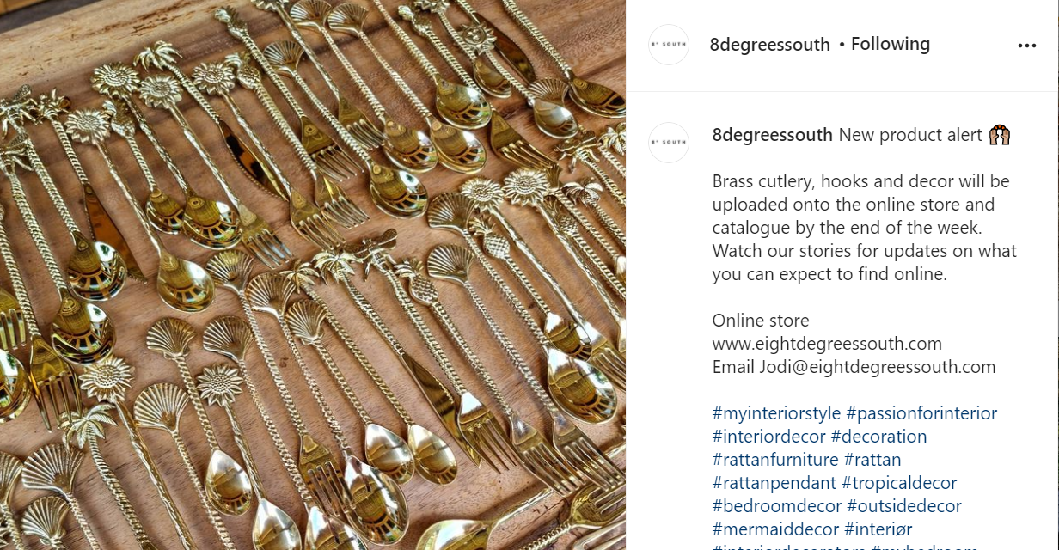Open 8degreessouth username in caption
This screenshot has height=550, width=1059.
click(773, 135)
